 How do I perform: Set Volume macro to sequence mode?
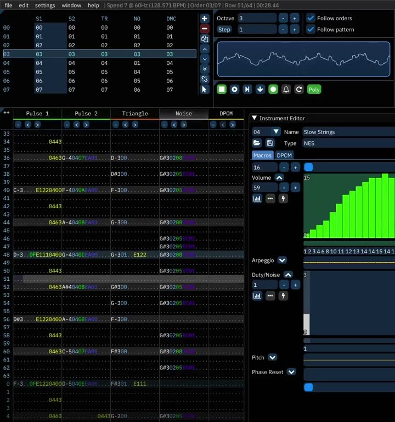tap(257, 198)
